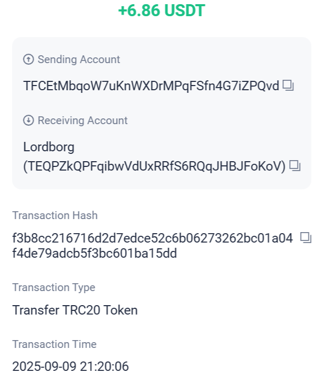Click the Lordborg account name
The width and height of the screenshot is (321, 386).
tap(49, 147)
